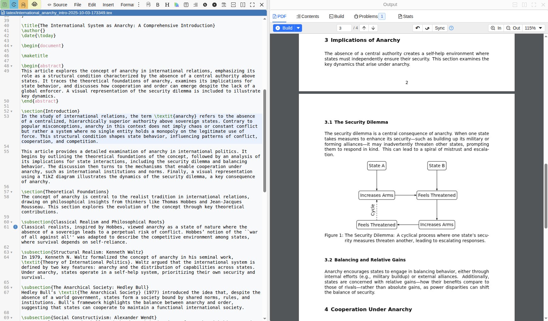Toggle the Source code view
The width and height of the screenshot is (548, 321).
point(57,5)
